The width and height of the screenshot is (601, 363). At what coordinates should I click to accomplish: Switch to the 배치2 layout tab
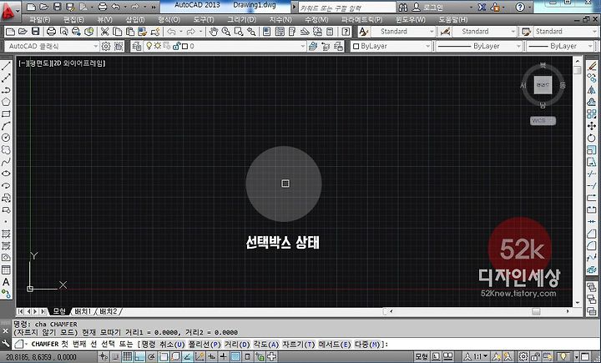109,311
